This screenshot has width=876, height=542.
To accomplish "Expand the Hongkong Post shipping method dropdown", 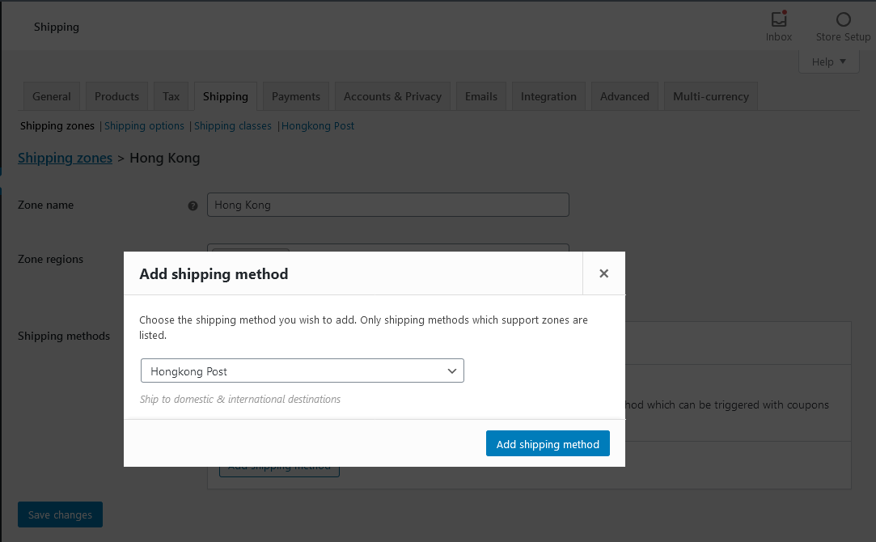I will [x=302, y=371].
